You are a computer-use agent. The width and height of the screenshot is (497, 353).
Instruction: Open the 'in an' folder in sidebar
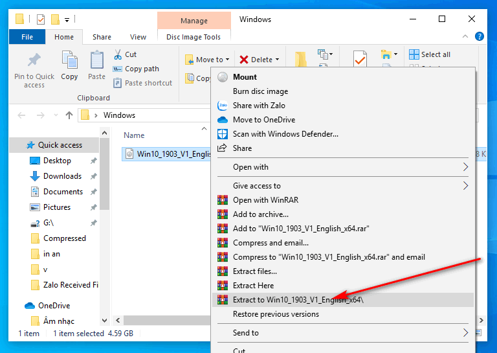(x=46, y=254)
